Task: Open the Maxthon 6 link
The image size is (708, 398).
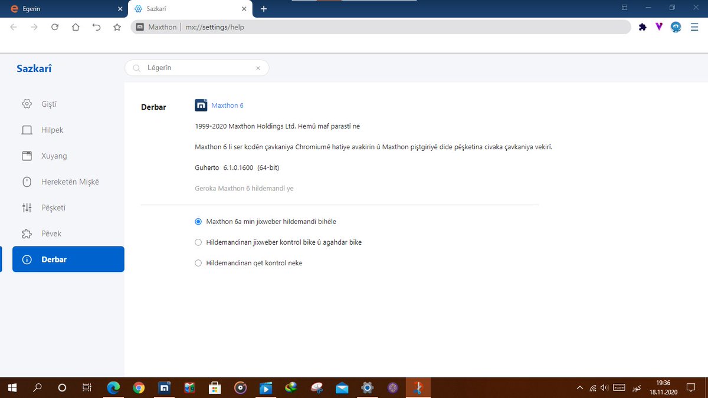Action: (227, 106)
